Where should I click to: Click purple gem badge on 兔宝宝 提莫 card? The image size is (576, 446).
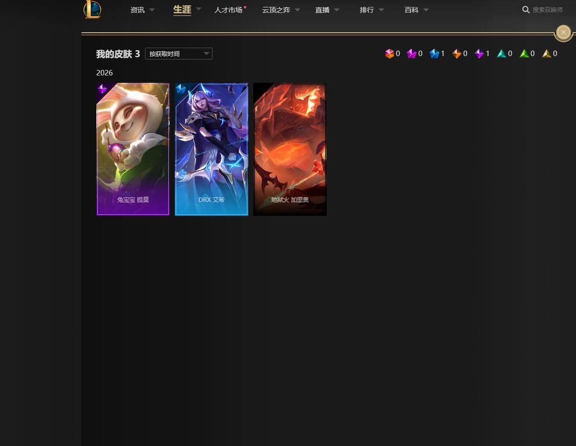click(x=102, y=89)
